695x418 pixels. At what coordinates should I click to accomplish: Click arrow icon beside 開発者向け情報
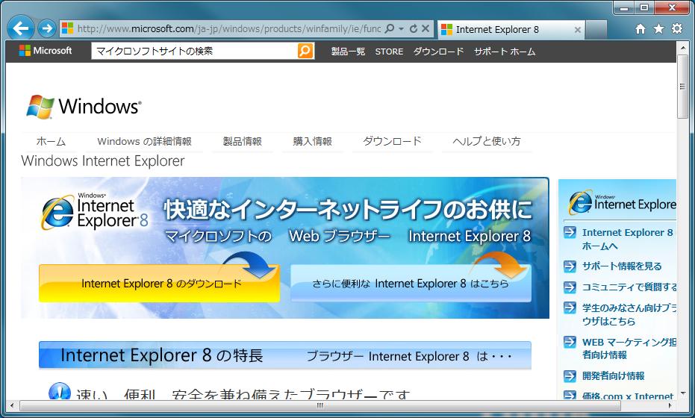tap(570, 376)
